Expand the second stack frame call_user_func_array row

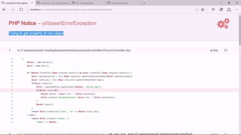119,133
